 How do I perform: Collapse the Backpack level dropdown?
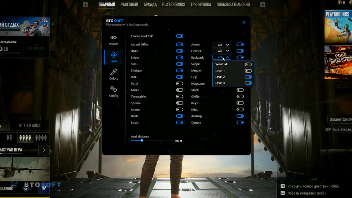pos(221,57)
